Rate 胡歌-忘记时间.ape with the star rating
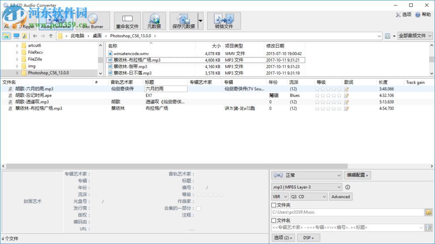The image size is (435, 244). click(328, 96)
